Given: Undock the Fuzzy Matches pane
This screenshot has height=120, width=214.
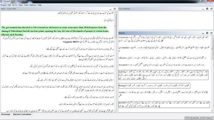Looking at the screenshot, I should pyautogui.click(x=207, y=9).
